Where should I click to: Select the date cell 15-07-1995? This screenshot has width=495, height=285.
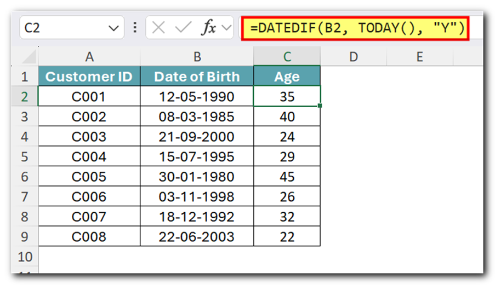click(x=197, y=156)
